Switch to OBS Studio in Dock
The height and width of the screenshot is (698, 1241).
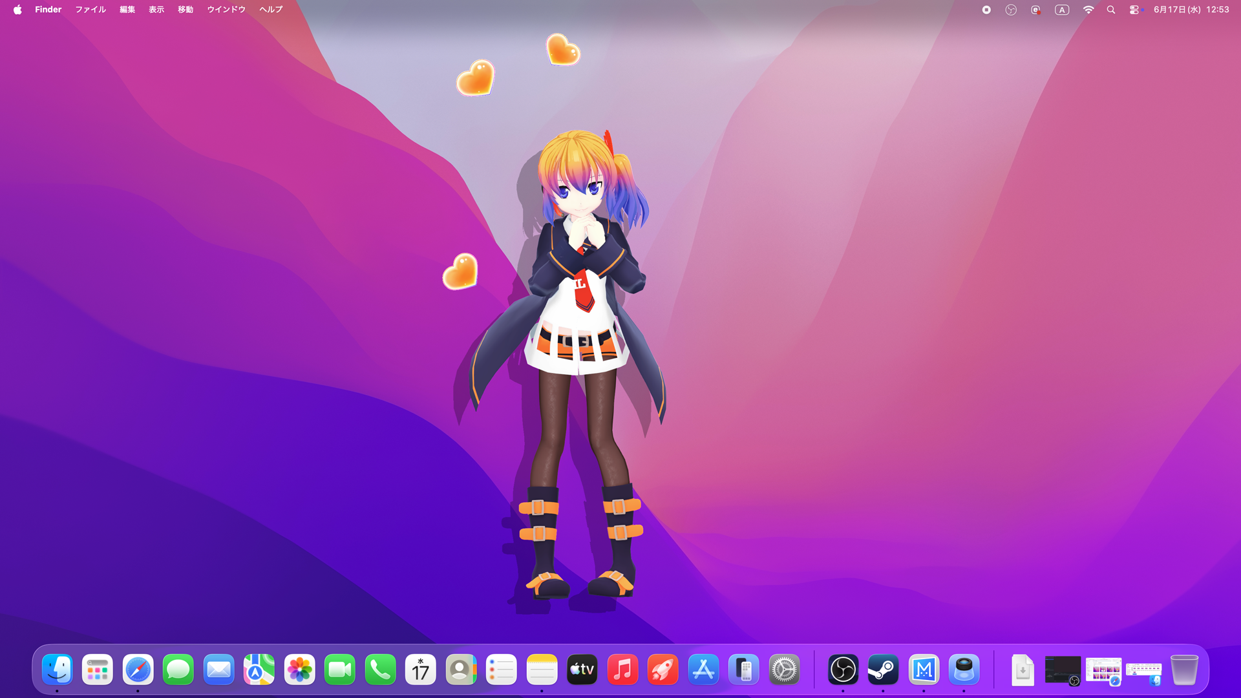[843, 670]
